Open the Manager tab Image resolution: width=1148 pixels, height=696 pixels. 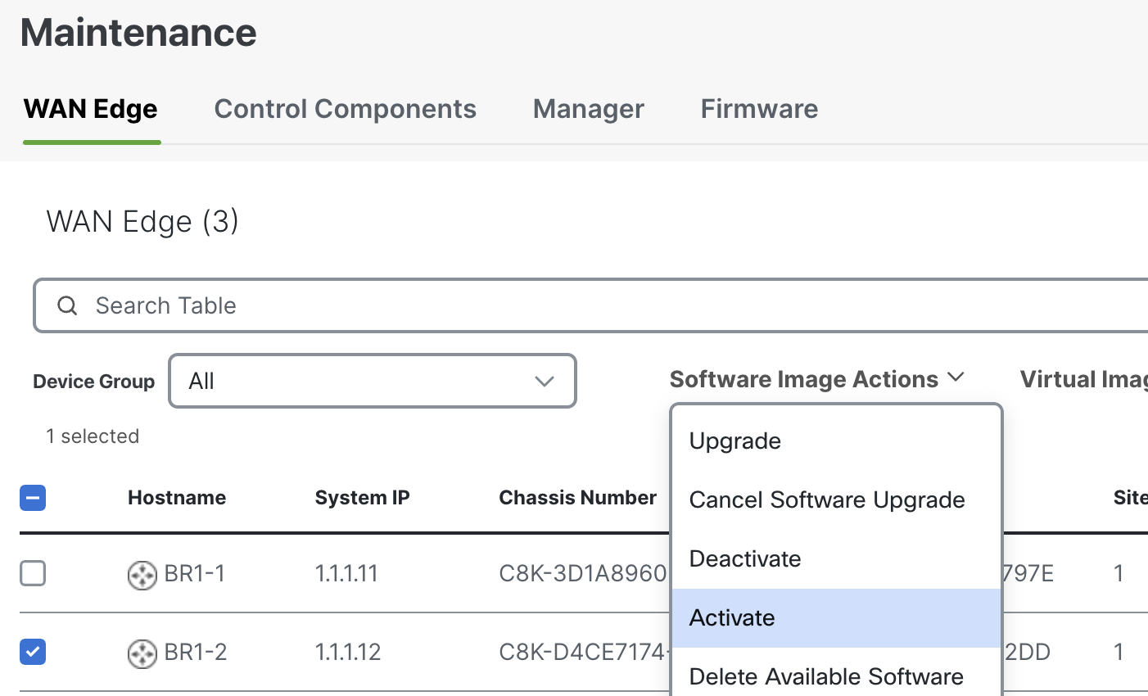pyautogui.click(x=588, y=109)
